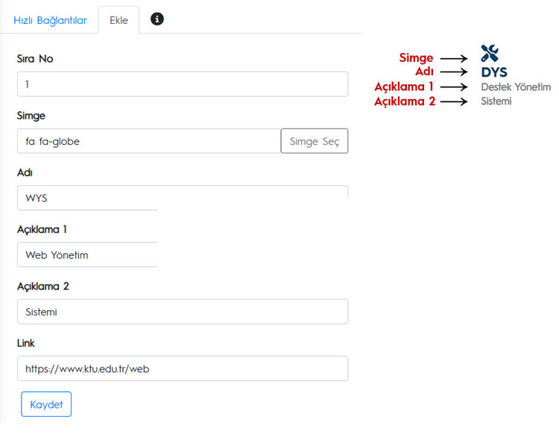Click the red Açıklama 1 legend label
559x433 pixels.
tap(404, 86)
